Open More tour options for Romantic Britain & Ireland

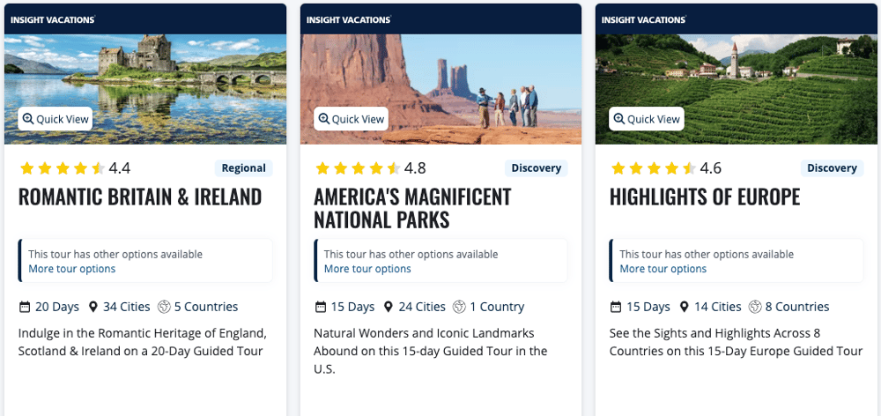71,269
